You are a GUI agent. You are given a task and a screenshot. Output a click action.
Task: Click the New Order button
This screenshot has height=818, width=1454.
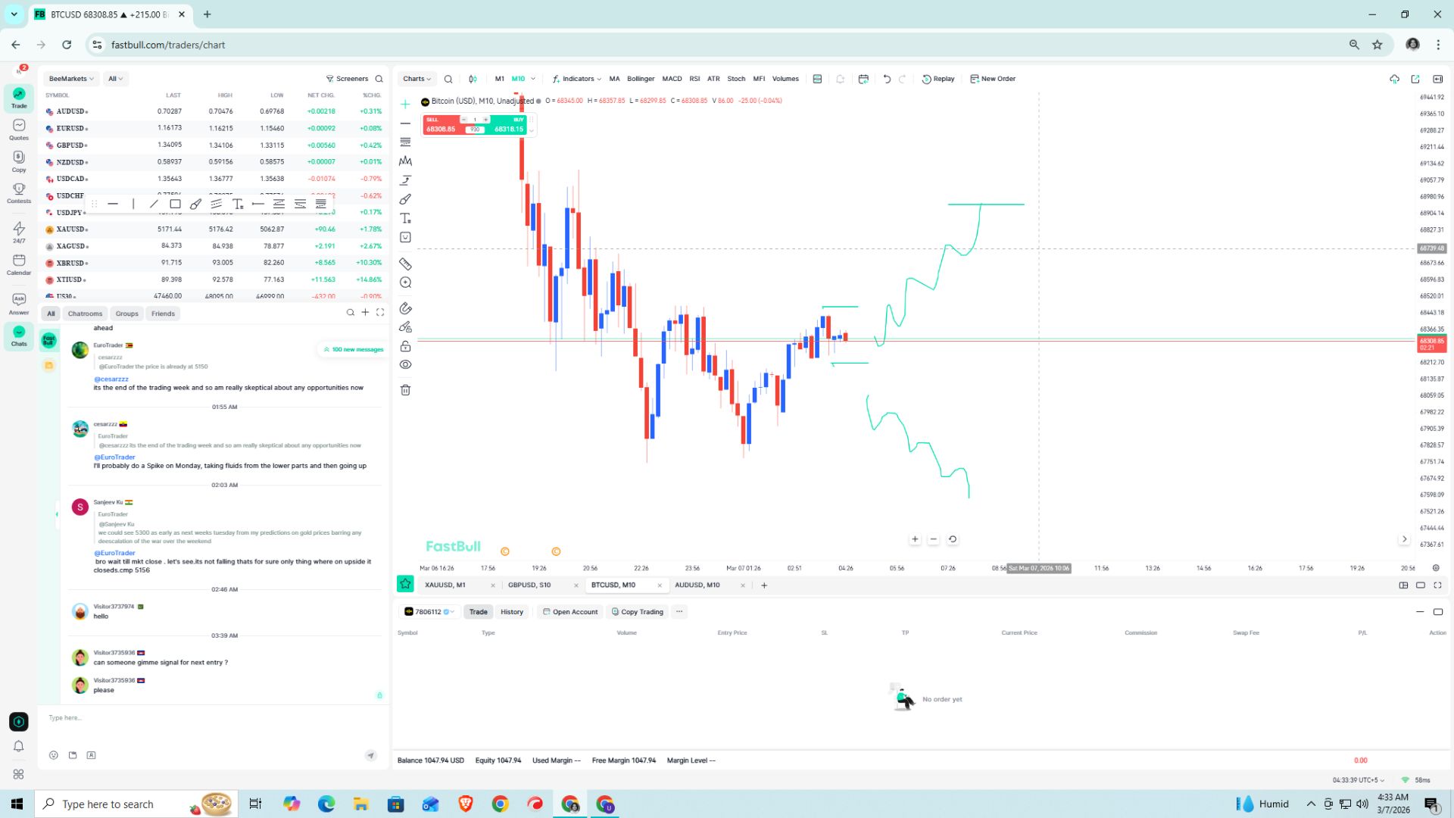coord(993,79)
